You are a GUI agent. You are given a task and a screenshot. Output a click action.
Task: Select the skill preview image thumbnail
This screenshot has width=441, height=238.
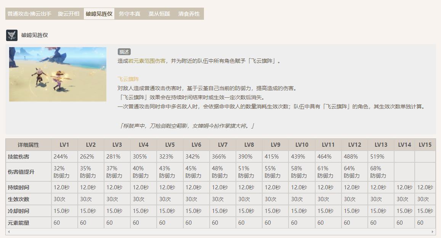57,74
